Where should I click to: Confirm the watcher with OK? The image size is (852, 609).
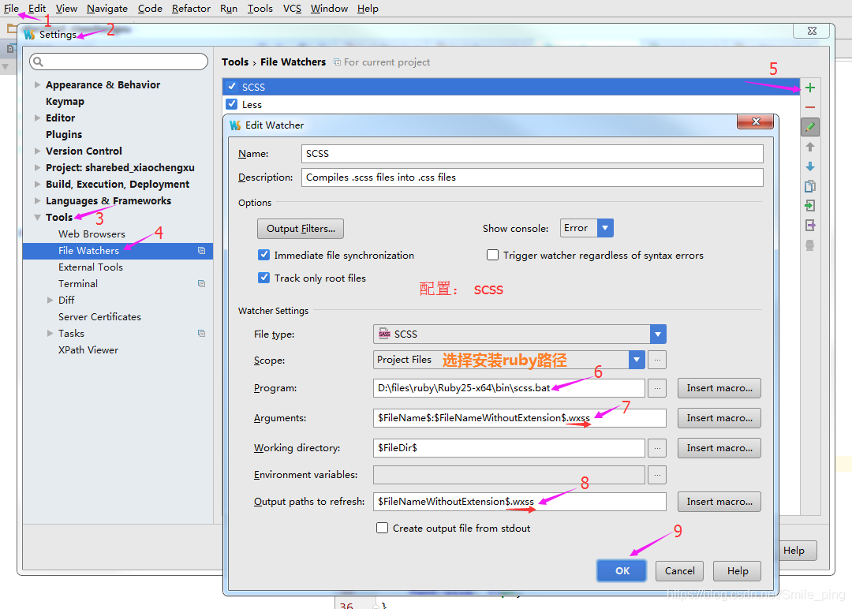tap(622, 571)
